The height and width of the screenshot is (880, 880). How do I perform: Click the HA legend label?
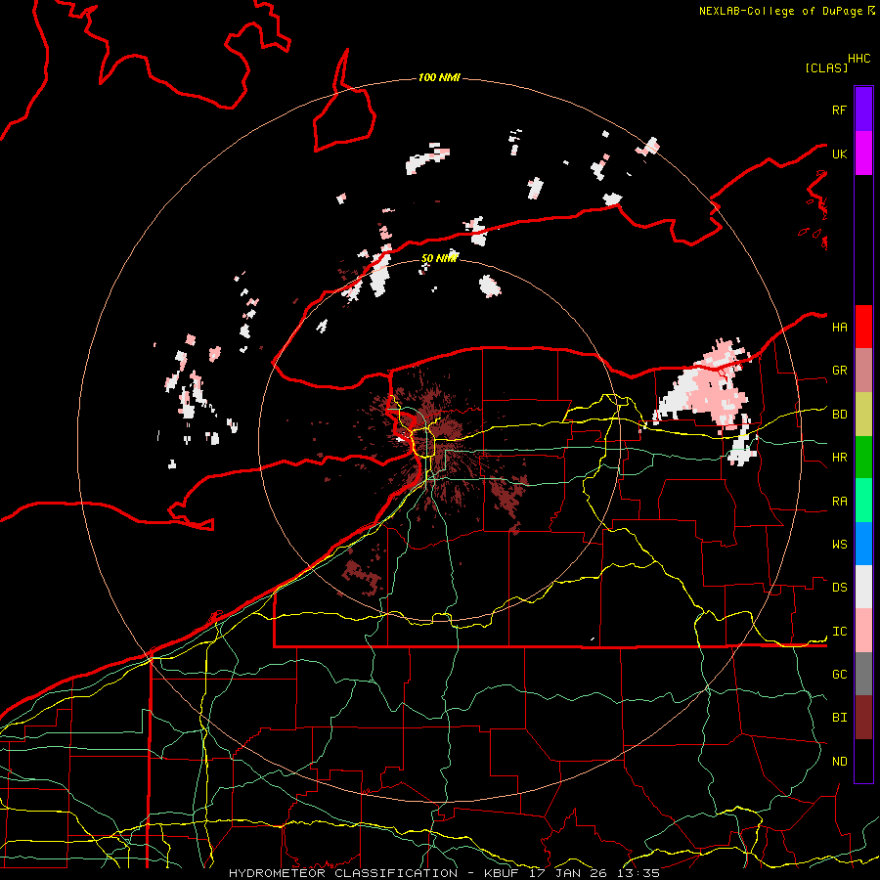(x=839, y=327)
